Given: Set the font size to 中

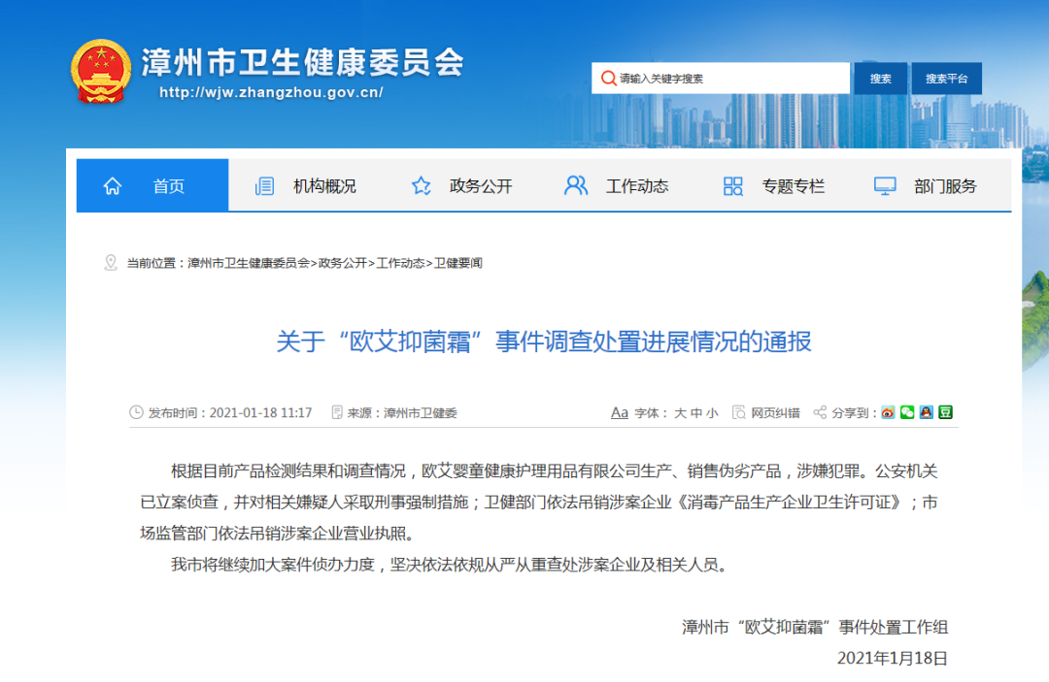Looking at the screenshot, I should (x=695, y=413).
